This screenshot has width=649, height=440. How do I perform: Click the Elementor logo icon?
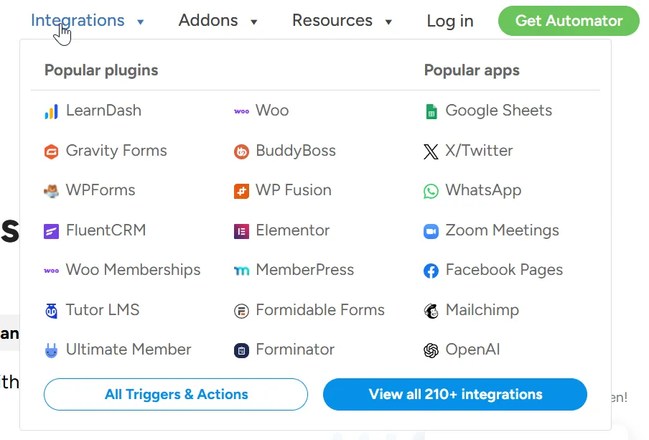pyautogui.click(x=241, y=231)
